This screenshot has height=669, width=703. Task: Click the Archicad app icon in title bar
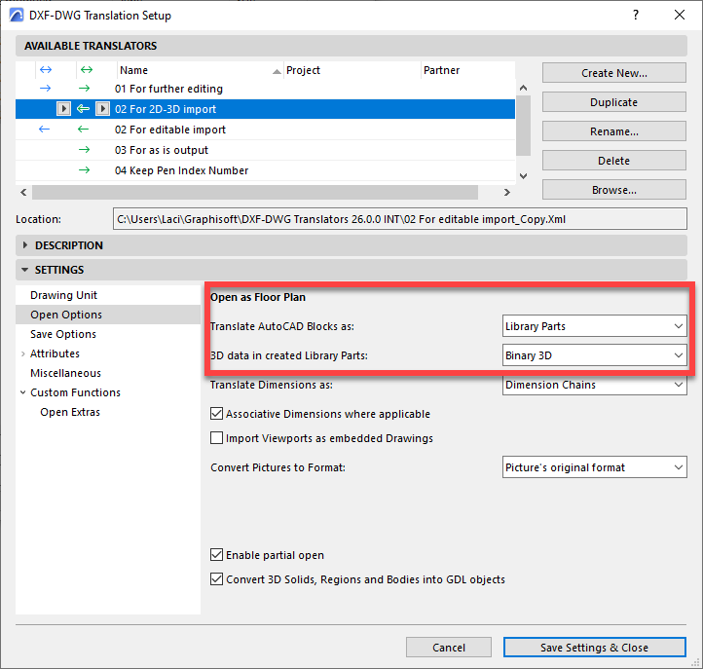17,15
